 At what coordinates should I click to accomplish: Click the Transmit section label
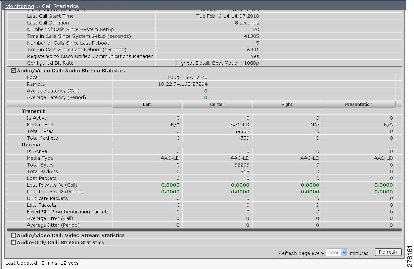click(33, 111)
